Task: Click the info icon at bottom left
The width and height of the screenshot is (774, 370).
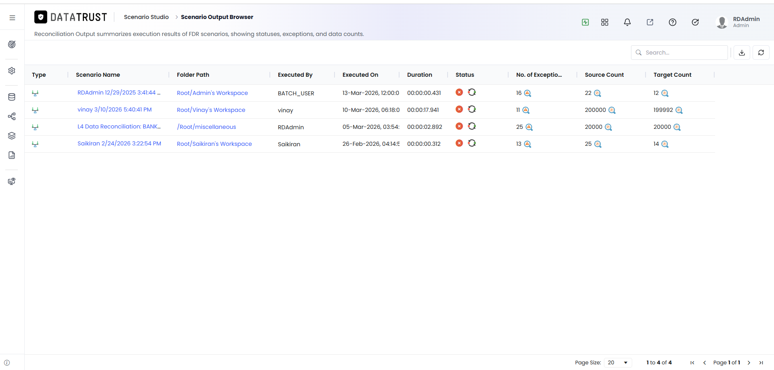Action: tap(7, 363)
